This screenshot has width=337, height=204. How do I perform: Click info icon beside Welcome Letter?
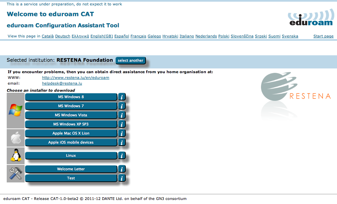pos(121,169)
